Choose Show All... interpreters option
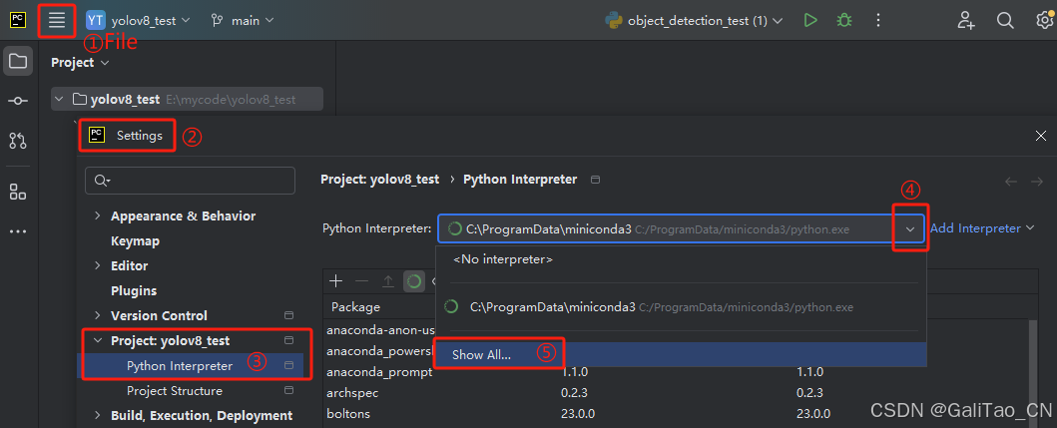1057x428 pixels. [681, 354]
